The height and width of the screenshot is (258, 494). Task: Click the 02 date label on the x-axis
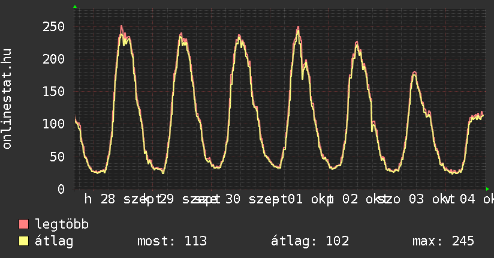350,199
